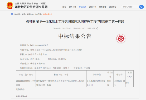Click the 项目经理 column header
The image size is (146, 100).
point(110,75)
